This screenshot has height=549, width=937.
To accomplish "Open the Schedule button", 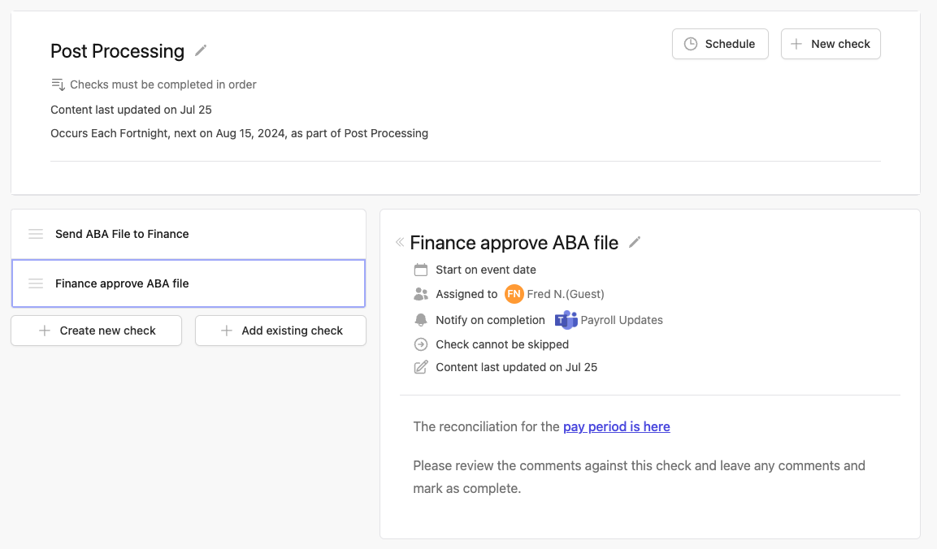I will [x=720, y=44].
